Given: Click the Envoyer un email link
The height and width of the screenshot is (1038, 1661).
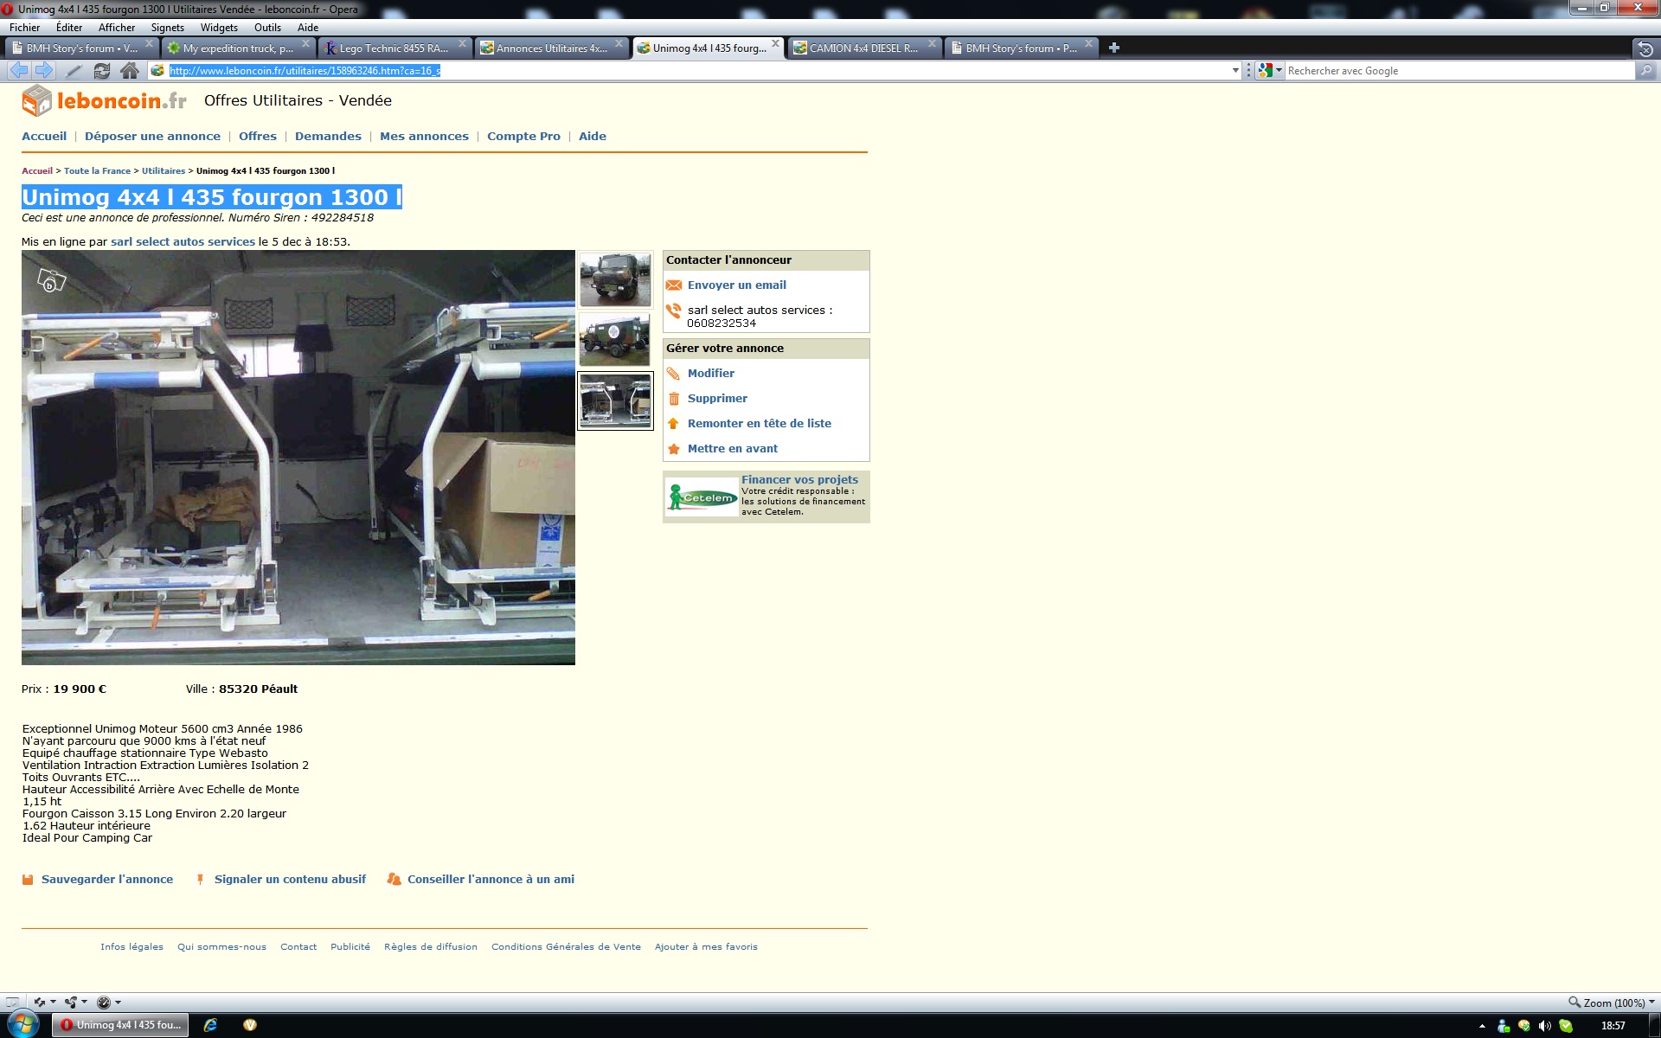Looking at the screenshot, I should click(736, 285).
